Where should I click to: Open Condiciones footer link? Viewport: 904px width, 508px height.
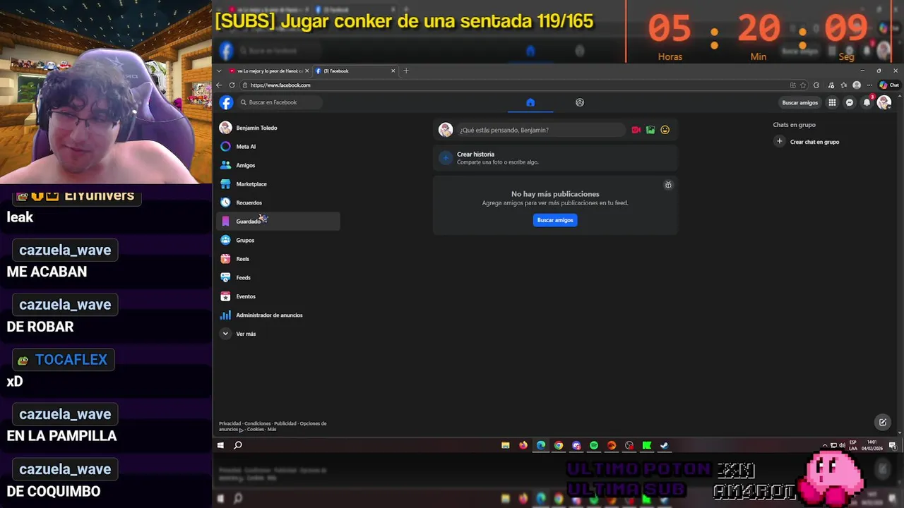click(257, 423)
